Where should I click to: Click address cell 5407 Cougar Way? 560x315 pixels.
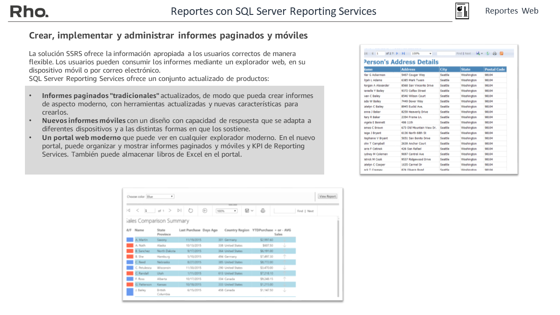click(x=413, y=75)
